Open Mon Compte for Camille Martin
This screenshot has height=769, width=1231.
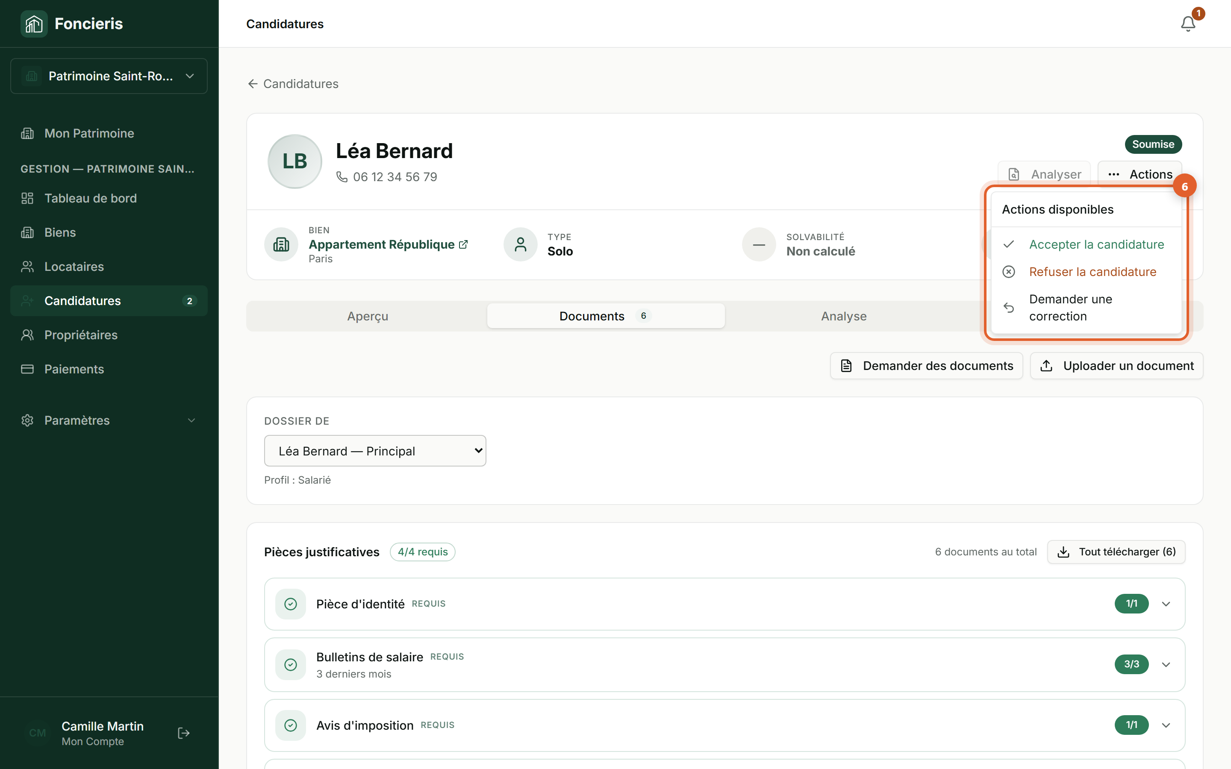pyautogui.click(x=102, y=733)
